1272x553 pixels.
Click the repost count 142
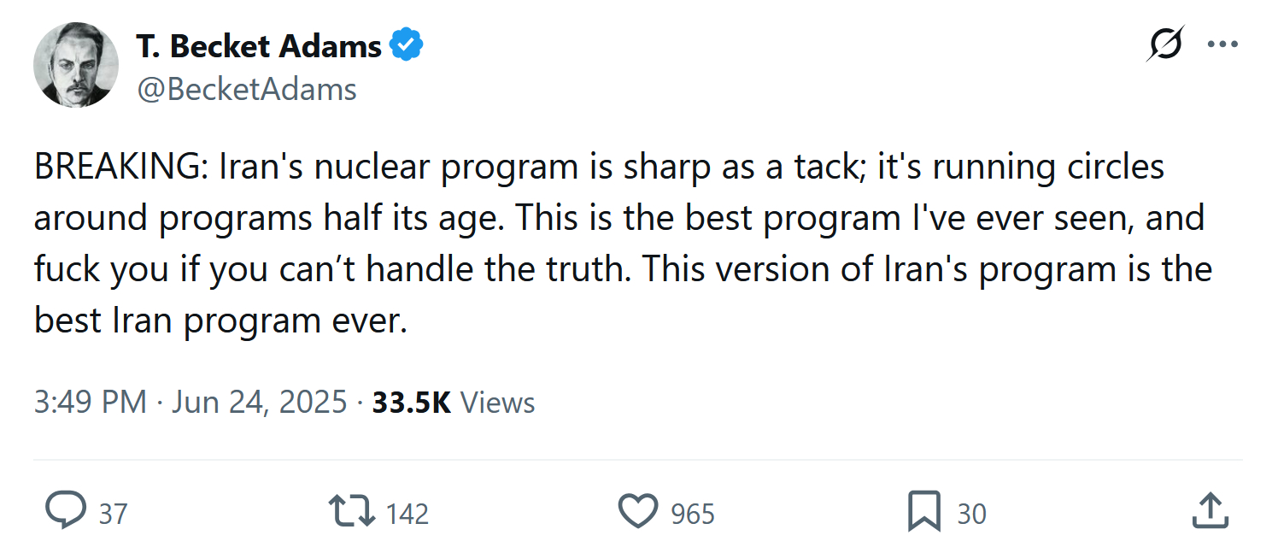click(x=407, y=514)
